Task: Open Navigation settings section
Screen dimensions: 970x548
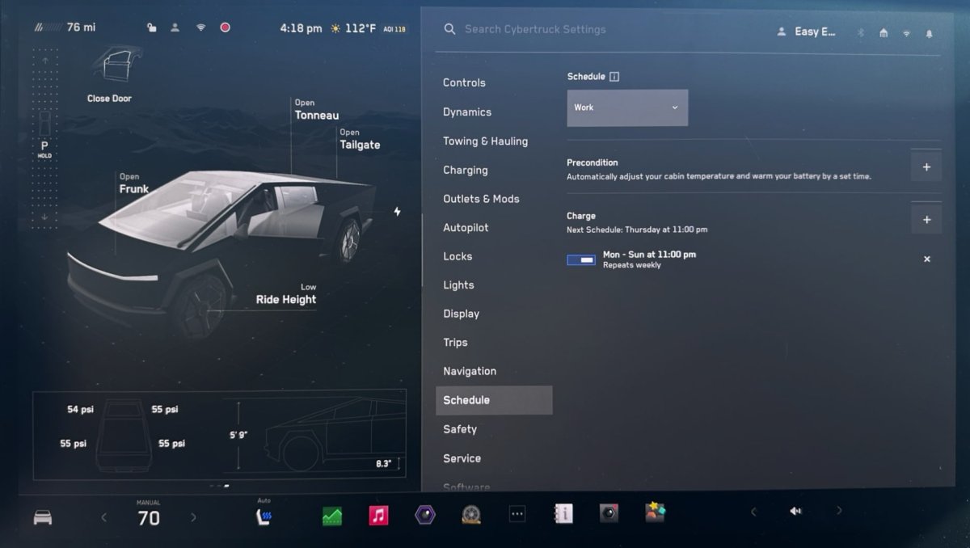Action: coord(470,371)
